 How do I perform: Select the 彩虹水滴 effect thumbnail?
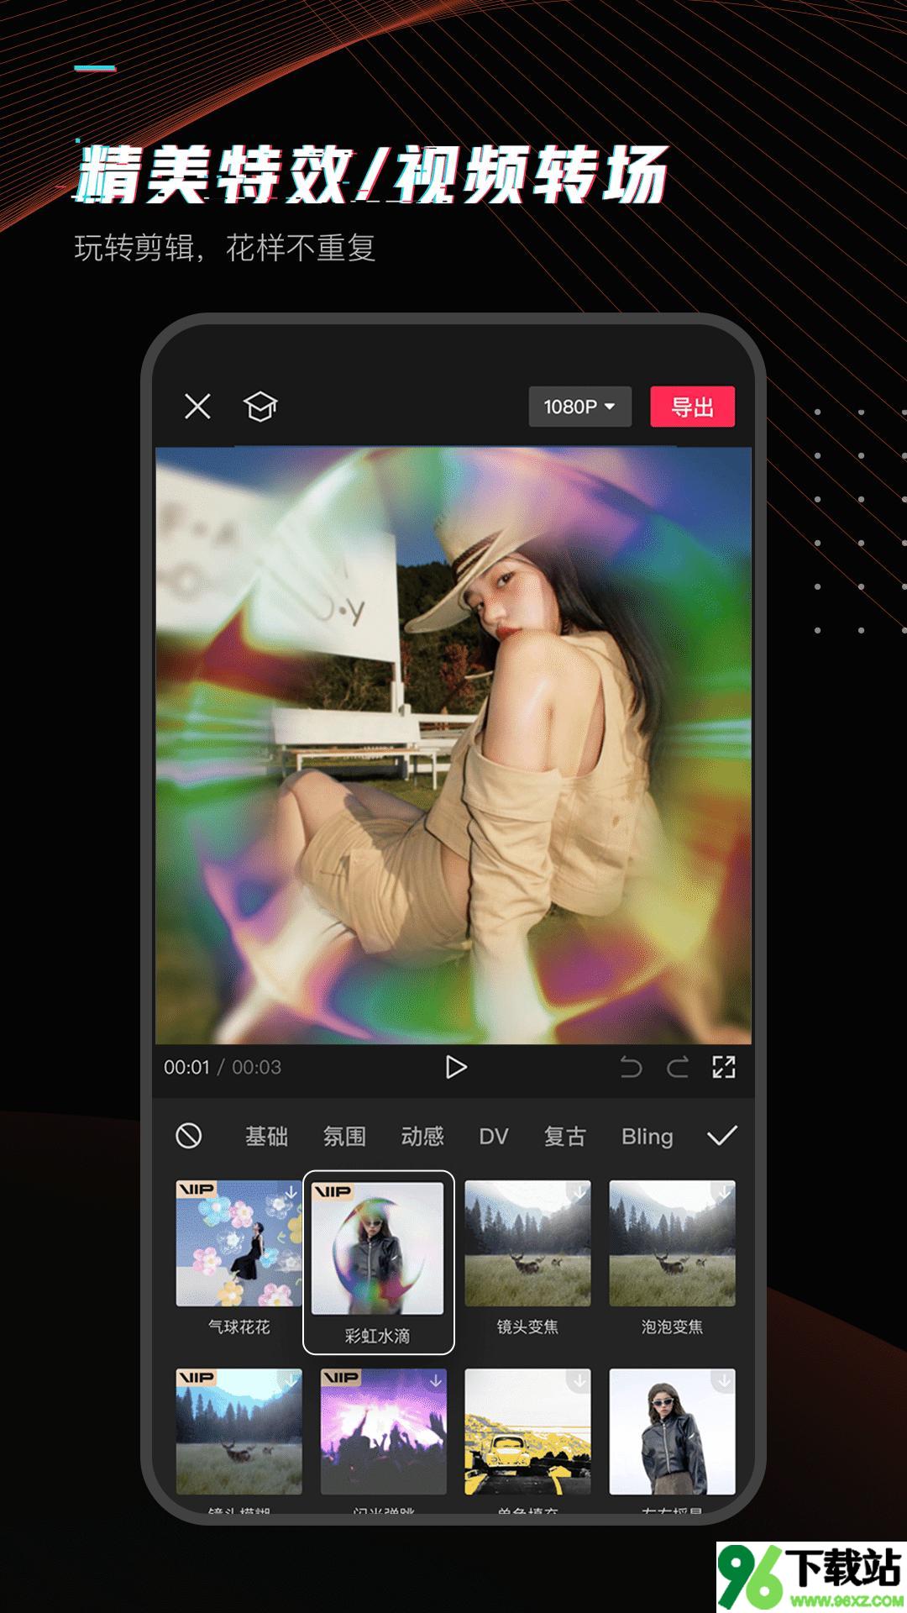tap(378, 1248)
